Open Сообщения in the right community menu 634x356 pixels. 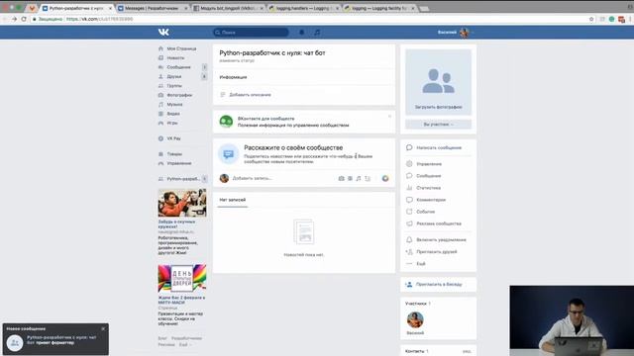tap(429, 176)
